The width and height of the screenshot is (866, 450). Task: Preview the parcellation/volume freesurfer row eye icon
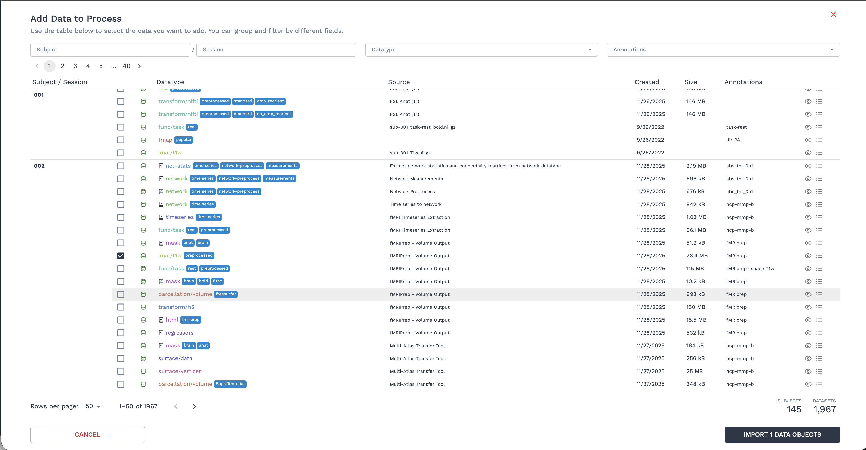[808, 294]
